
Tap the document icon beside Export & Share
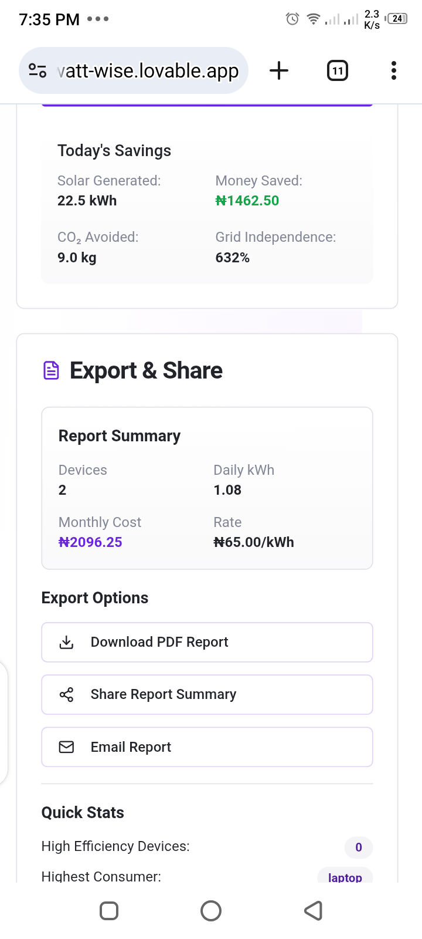click(52, 371)
